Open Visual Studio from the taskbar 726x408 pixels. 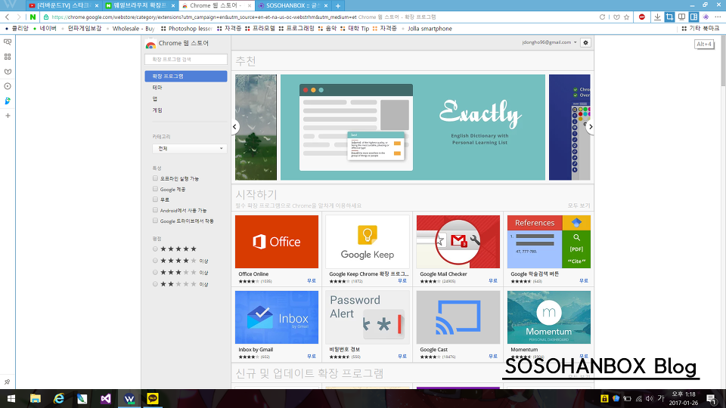pos(106,398)
